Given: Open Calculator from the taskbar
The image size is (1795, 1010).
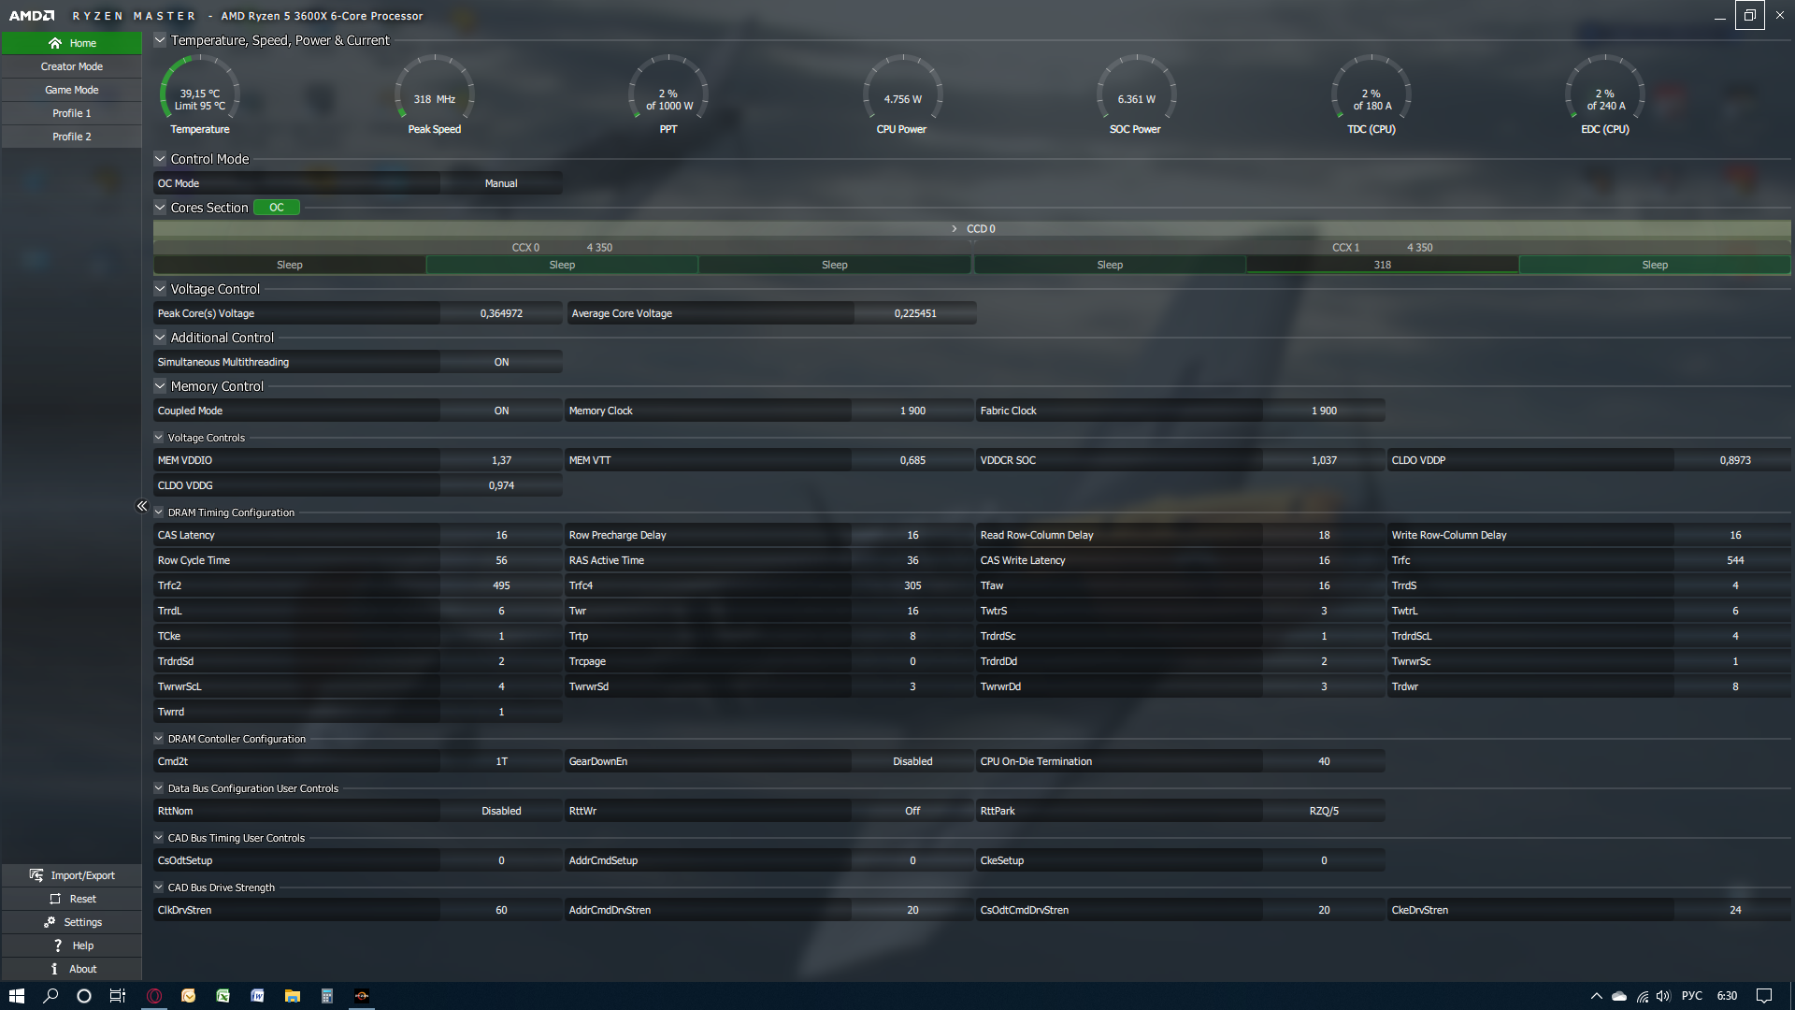Looking at the screenshot, I should click(x=327, y=996).
